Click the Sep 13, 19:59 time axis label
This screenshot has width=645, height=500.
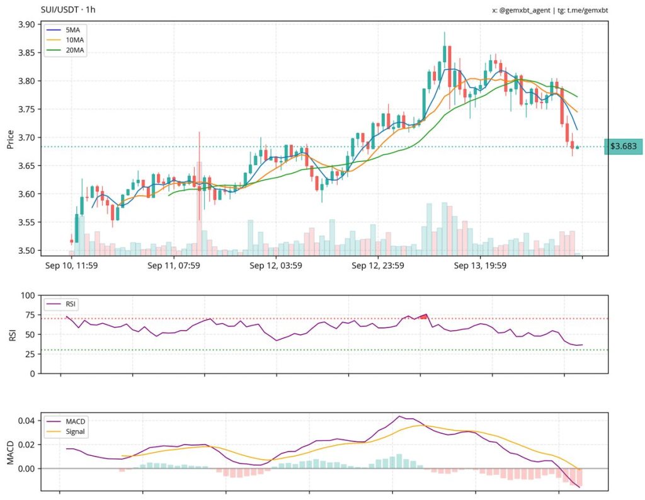point(481,266)
